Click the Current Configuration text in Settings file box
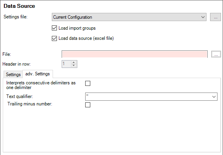Viewport: 223px width, 155px height. click(73, 17)
